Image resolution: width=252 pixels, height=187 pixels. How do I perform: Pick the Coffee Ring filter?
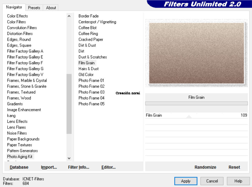click(88, 34)
